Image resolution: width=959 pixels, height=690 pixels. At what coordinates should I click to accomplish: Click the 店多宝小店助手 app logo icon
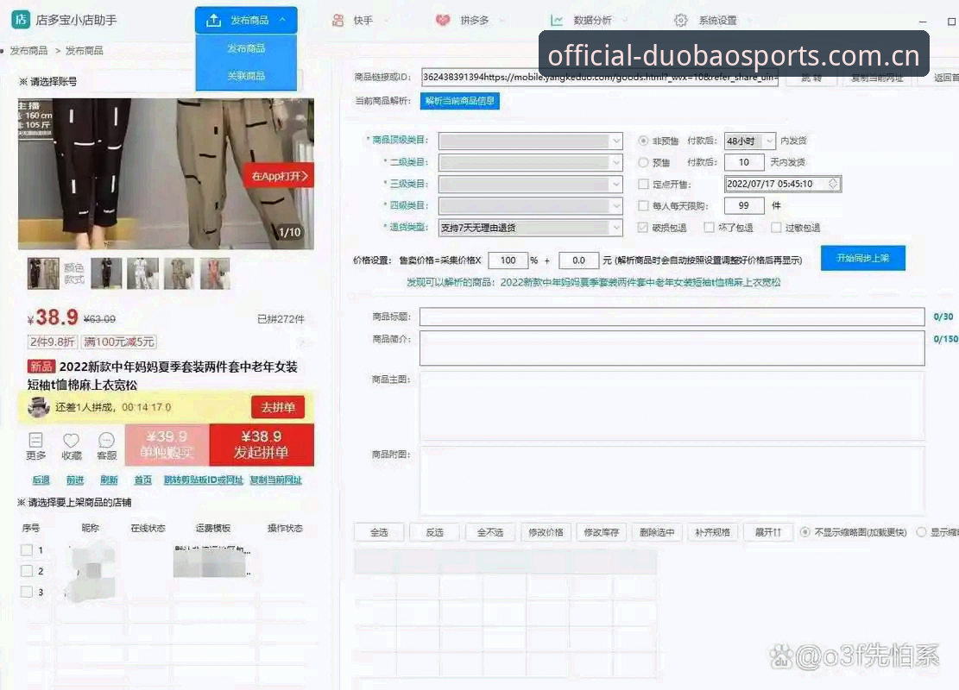[x=21, y=20]
